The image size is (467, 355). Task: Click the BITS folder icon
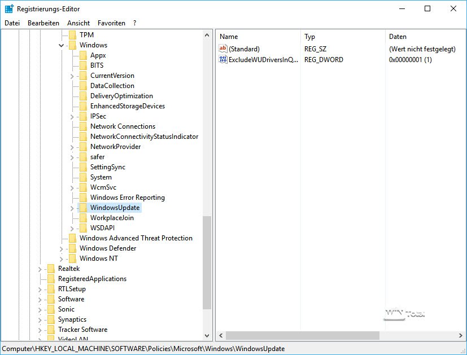click(83, 65)
